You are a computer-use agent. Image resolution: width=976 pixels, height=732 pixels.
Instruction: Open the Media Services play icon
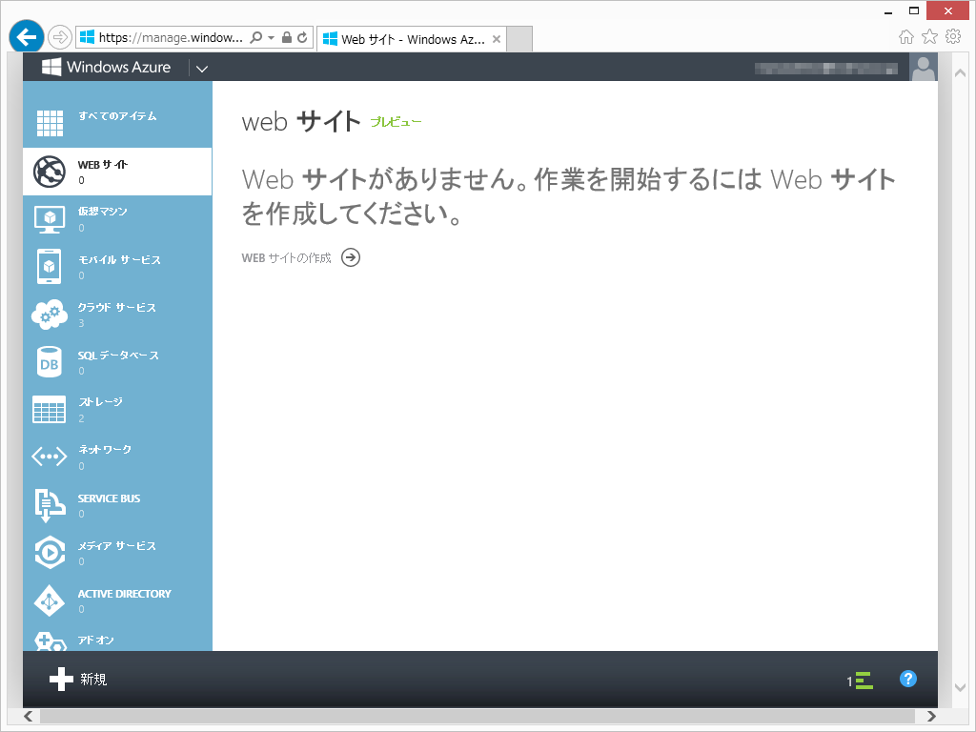pyautogui.click(x=50, y=552)
